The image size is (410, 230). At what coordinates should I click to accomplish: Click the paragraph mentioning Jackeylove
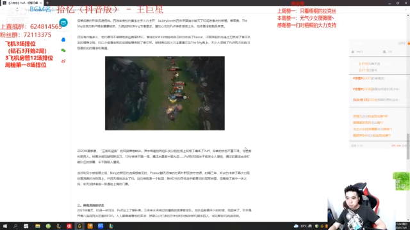[x=162, y=24]
